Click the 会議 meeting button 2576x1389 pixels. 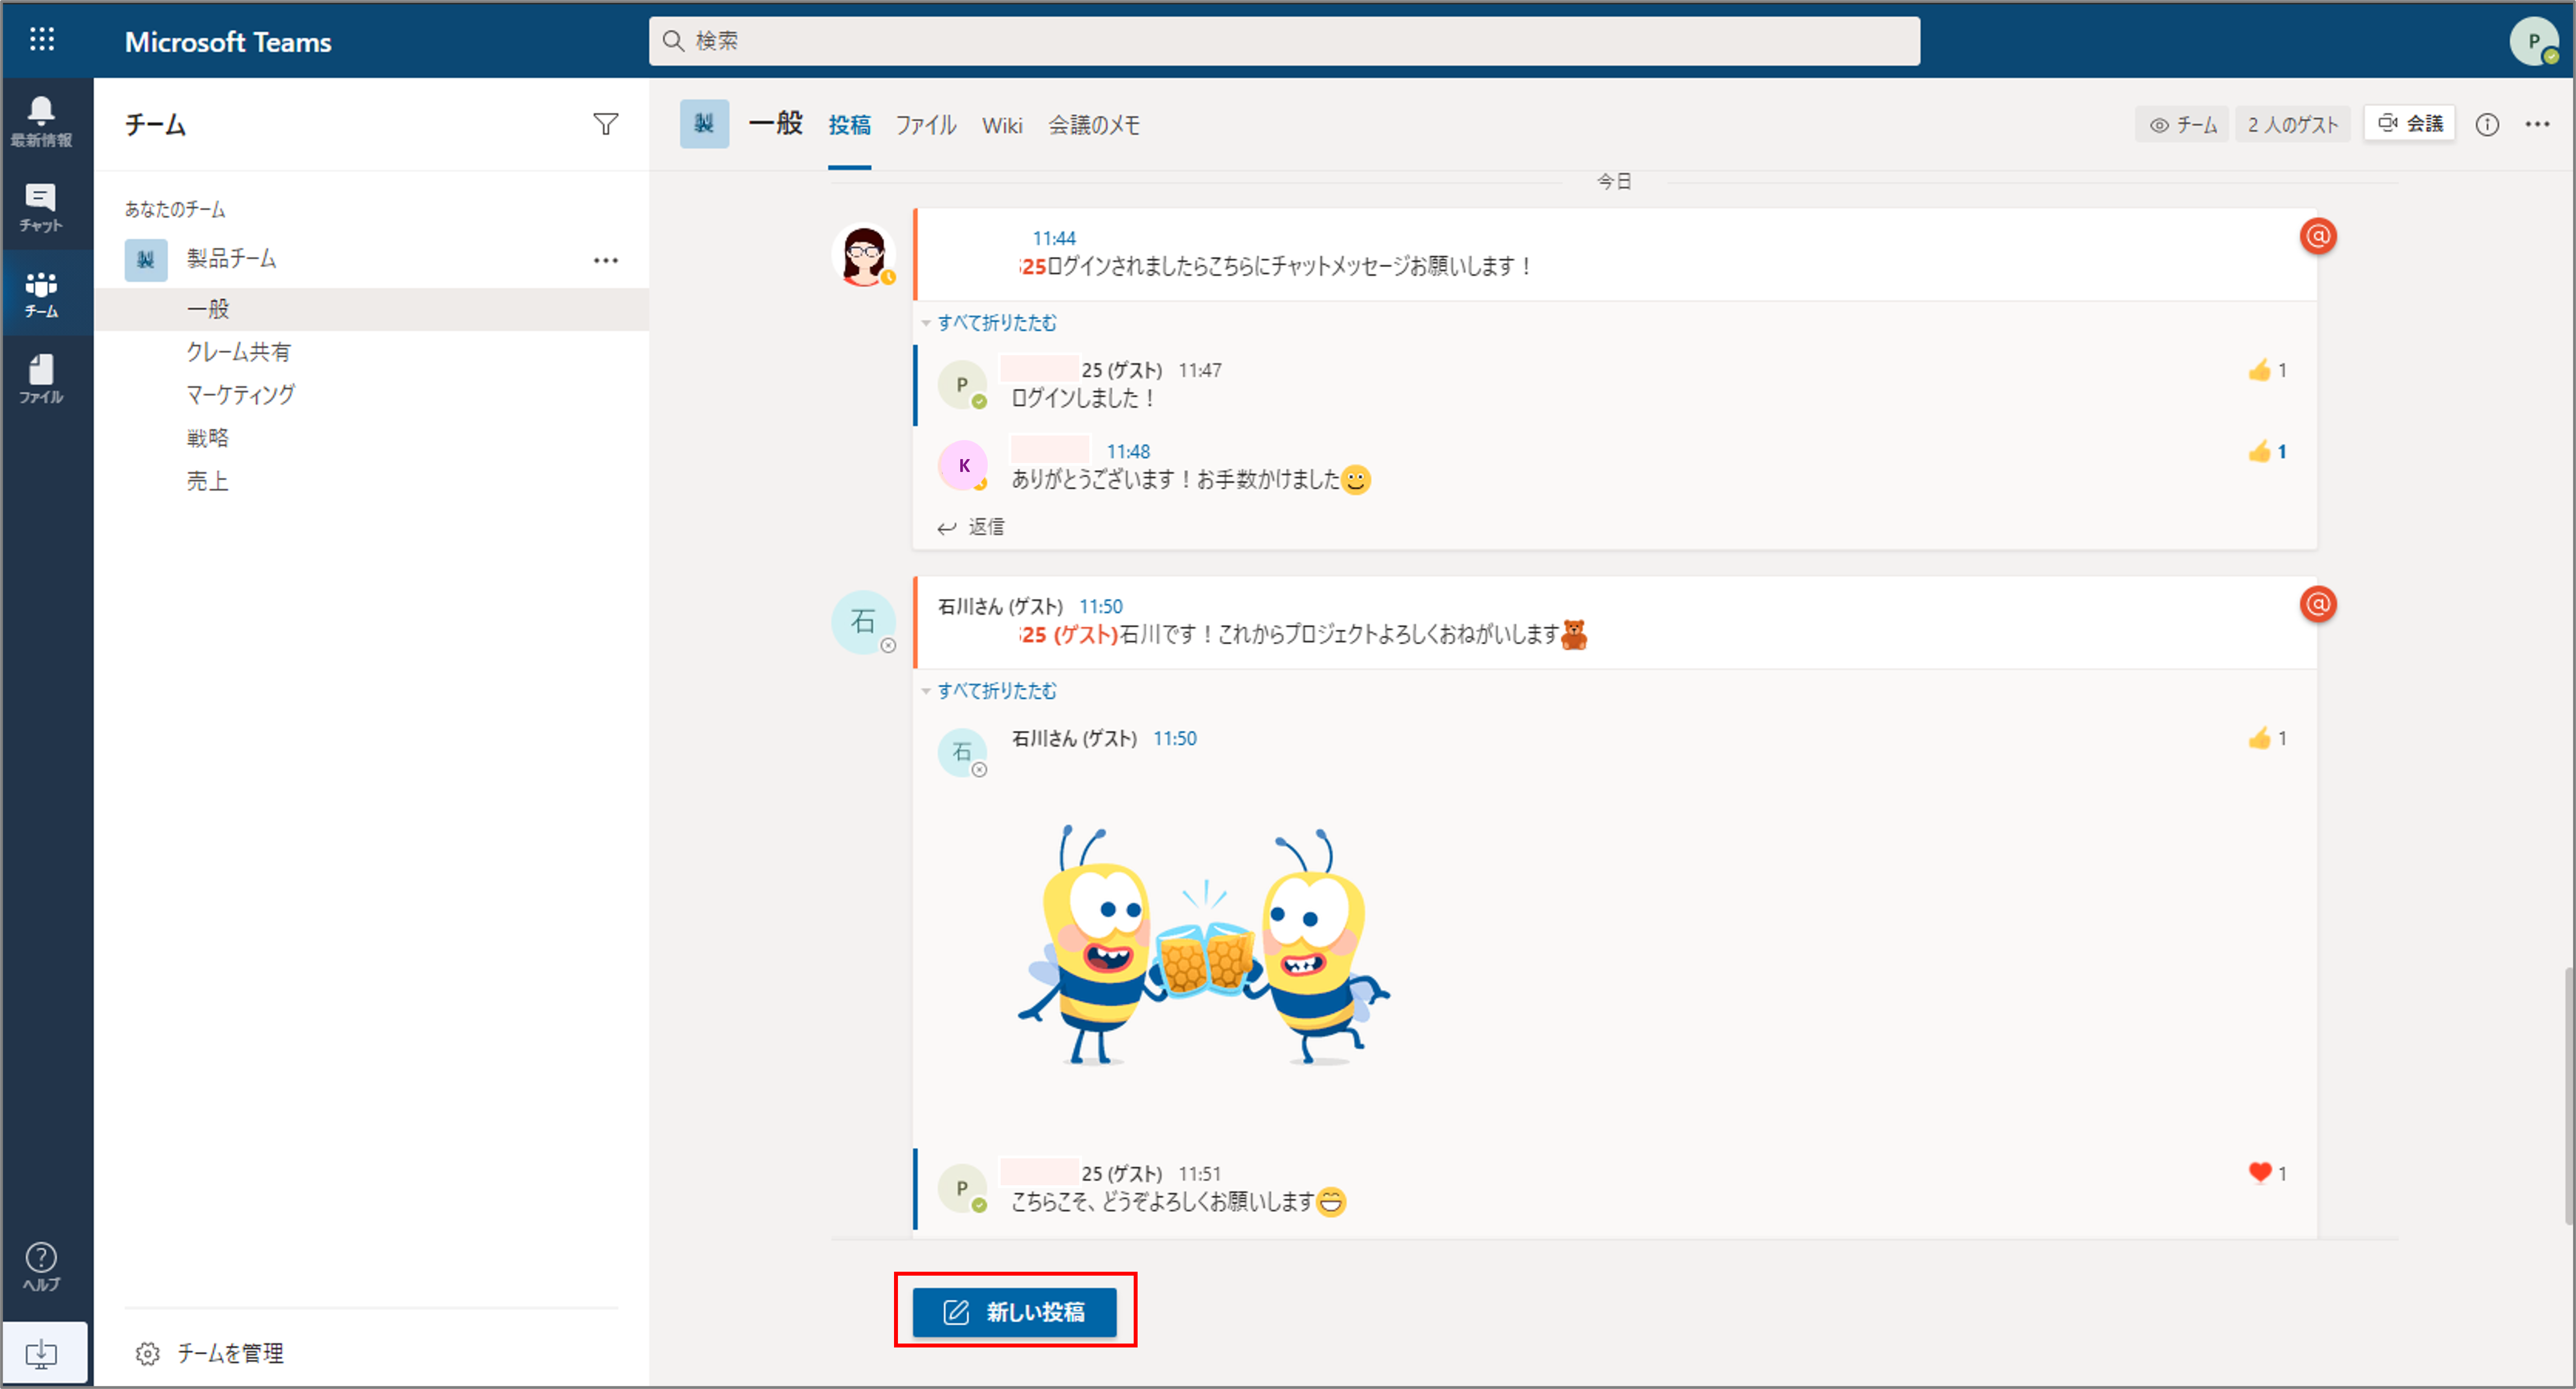click(2409, 123)
